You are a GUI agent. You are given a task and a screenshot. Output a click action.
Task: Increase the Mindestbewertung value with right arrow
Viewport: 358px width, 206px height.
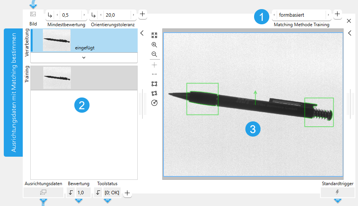pos(84,15)
